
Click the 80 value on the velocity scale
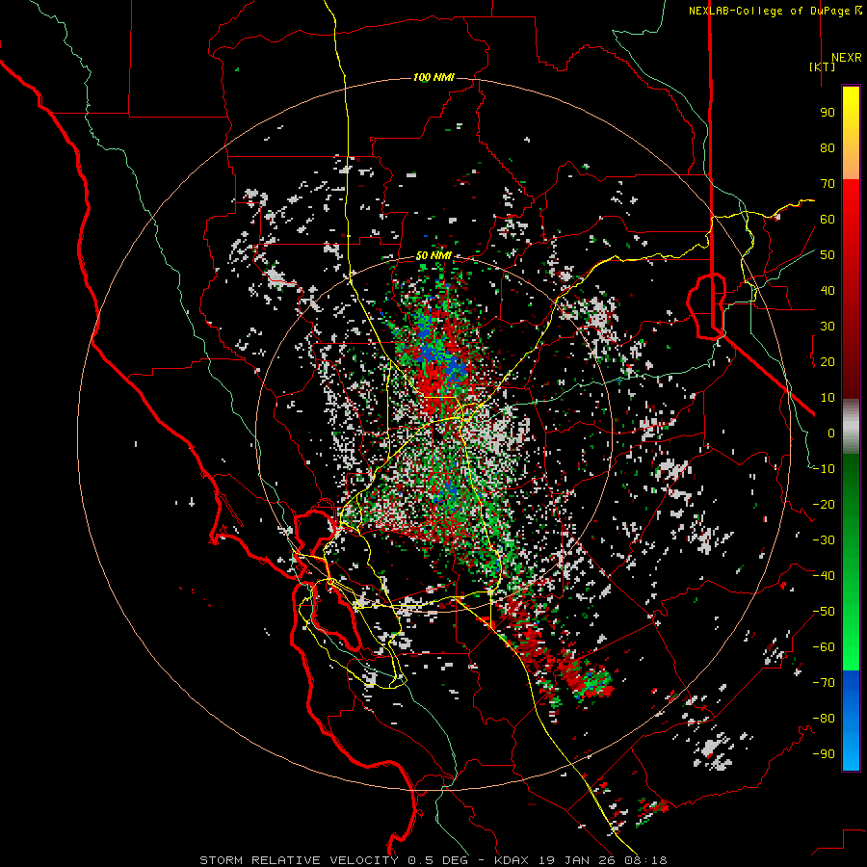(828, 148)
